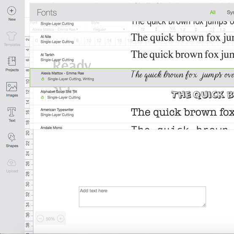Grab the text box resize handle

(204, 205)
